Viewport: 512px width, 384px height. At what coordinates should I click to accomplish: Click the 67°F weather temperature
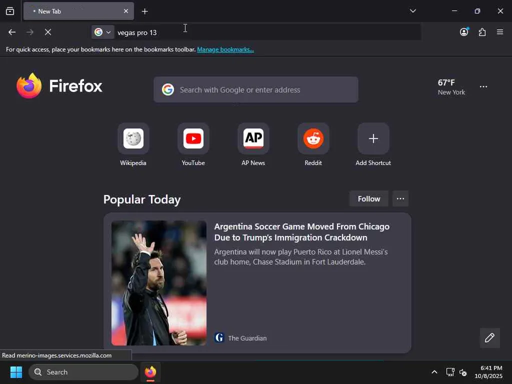(x=446, y=82)
